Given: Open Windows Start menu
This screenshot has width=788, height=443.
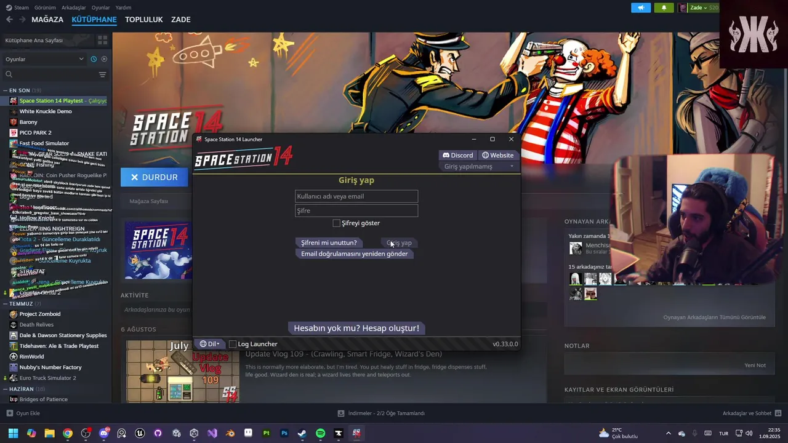Looking at the screenshot, I should [x=13, y=433].
